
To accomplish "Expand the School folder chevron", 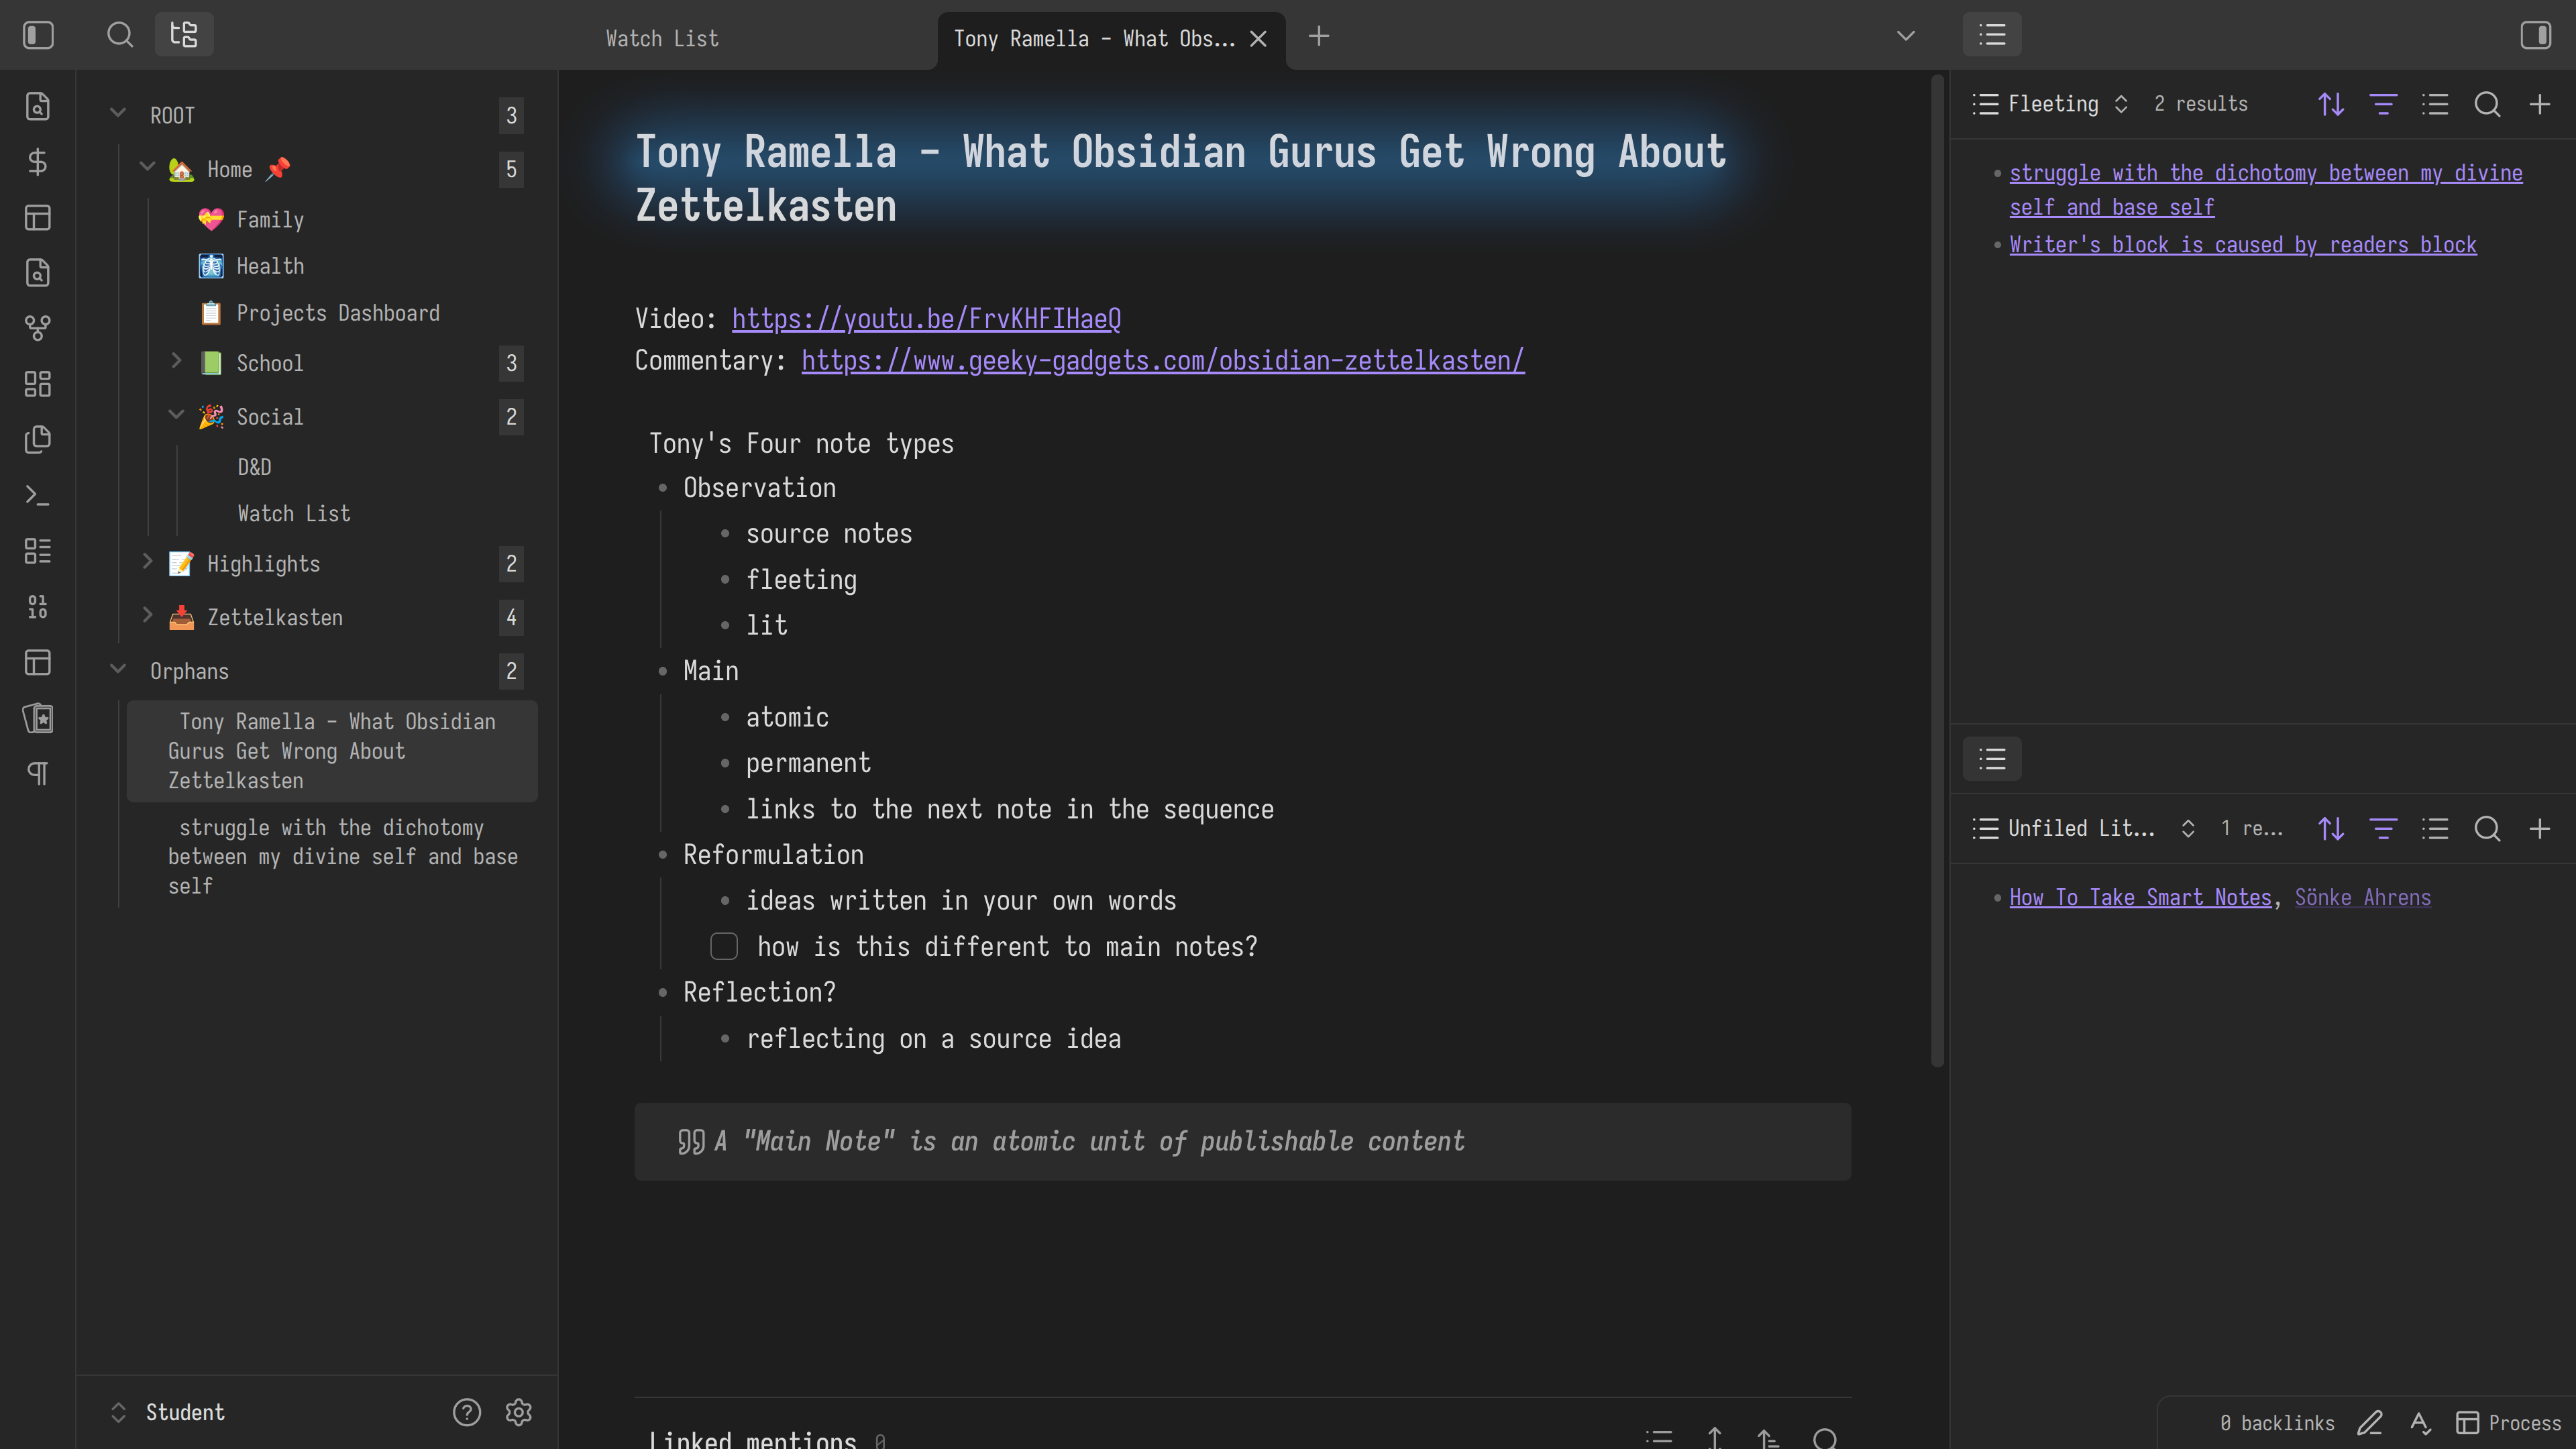I will point(176,361).
